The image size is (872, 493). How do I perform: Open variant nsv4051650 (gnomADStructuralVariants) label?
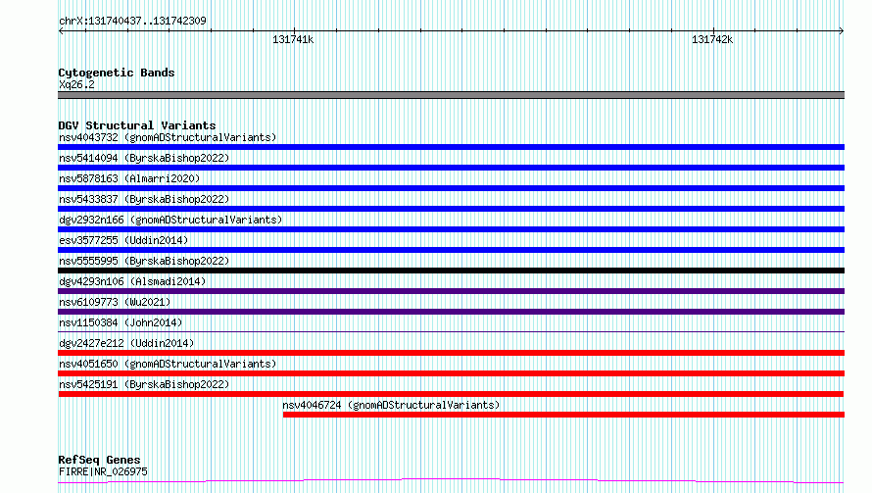[x=168, y=364]
